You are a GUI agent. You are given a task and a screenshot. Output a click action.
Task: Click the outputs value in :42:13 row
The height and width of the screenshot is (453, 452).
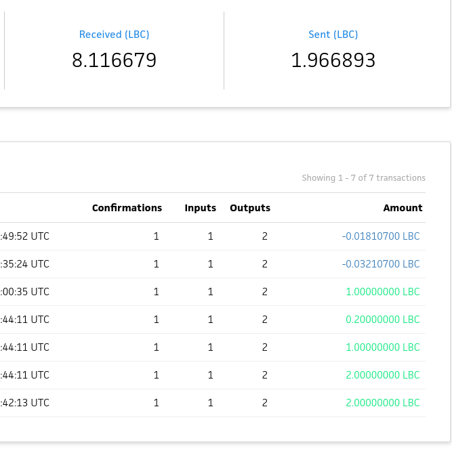[264, 402]
